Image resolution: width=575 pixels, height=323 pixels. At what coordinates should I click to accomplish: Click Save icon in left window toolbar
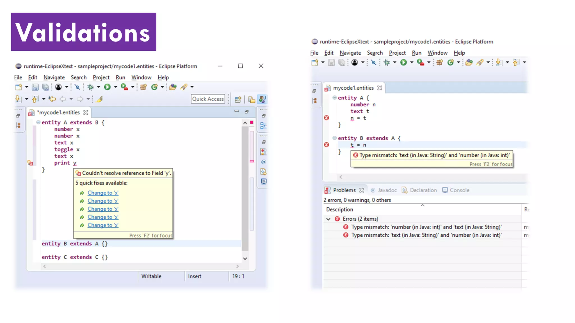(35, 87)
